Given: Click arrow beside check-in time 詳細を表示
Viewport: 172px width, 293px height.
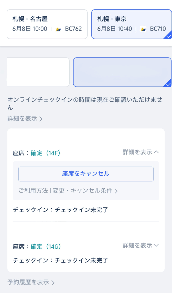Looking at the screenshot, I should click(41, 119).
